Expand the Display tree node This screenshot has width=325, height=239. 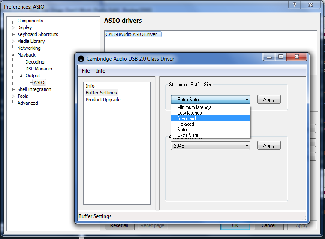point(13,27)
